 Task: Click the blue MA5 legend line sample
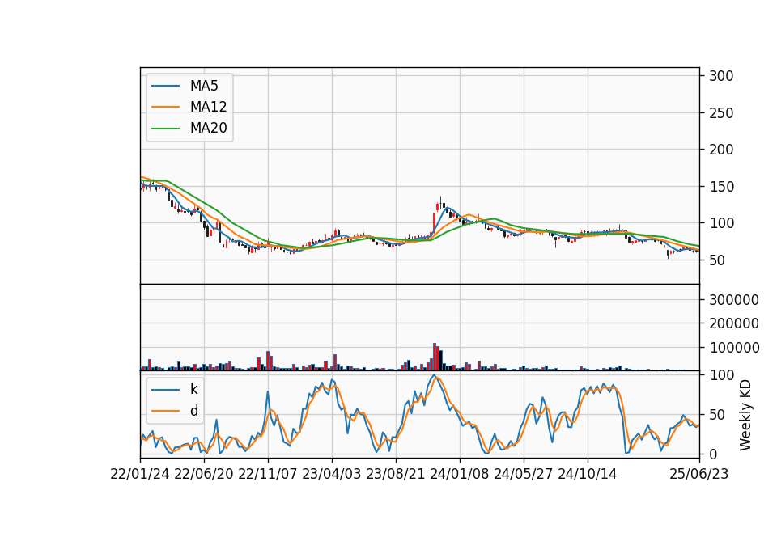[x=165, y=87]
